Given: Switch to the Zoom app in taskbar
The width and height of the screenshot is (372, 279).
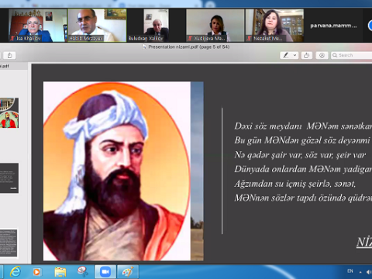Looking at the screenshot, I should pyautogui.click(x=105, y=272).
